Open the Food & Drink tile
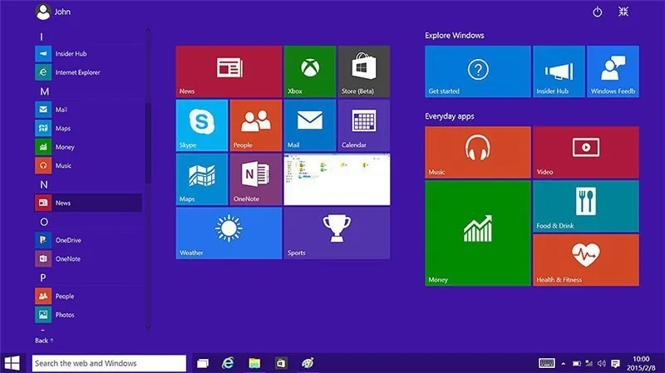 click(x=586, y=206)
